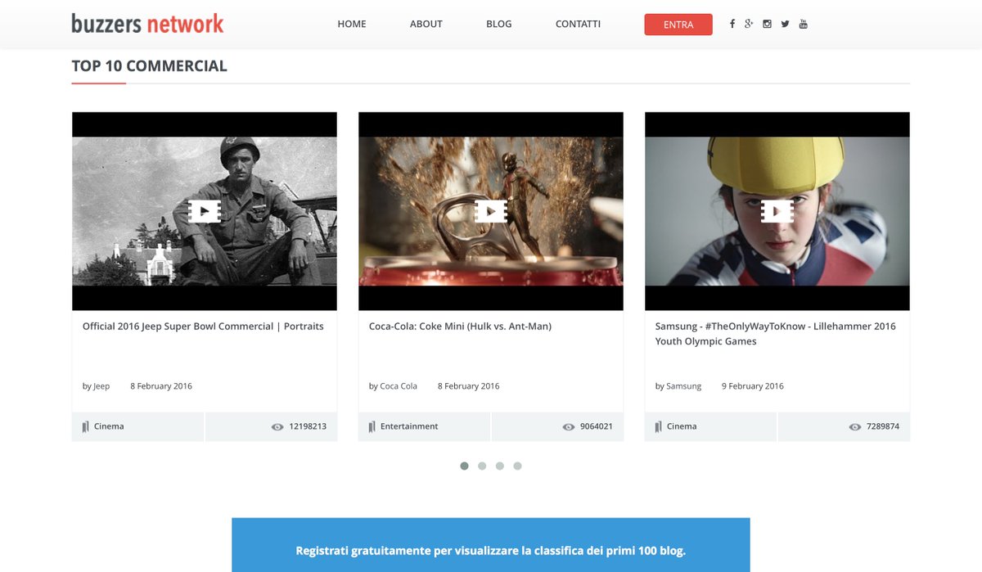Click the category icon beside Cinema on Jeep card
The width and height of the screenshot is (982, 572).
point(85,426)
